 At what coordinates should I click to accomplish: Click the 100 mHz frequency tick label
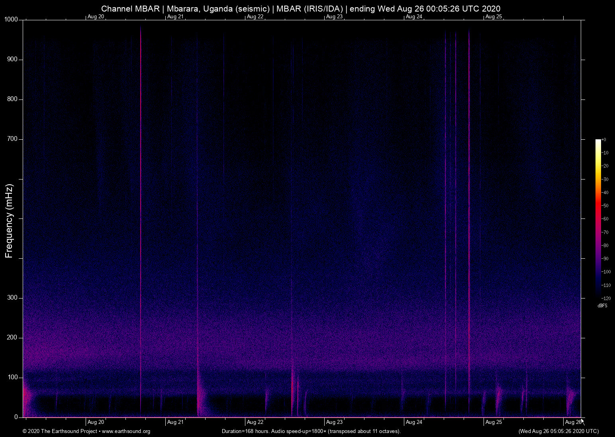pos(12,377)
